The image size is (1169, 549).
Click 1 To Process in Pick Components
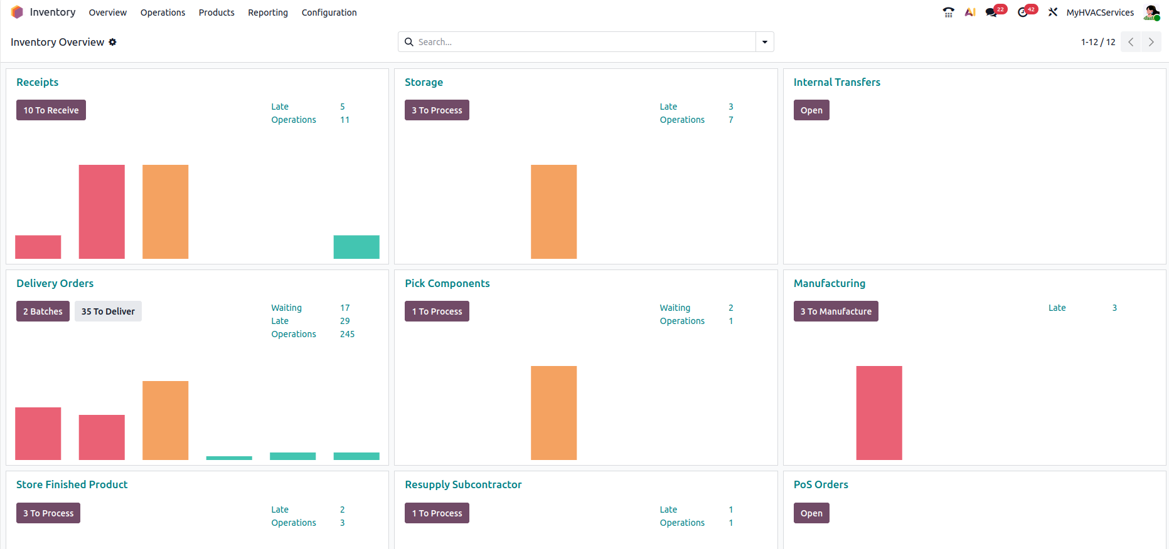(x=437, y=311)
